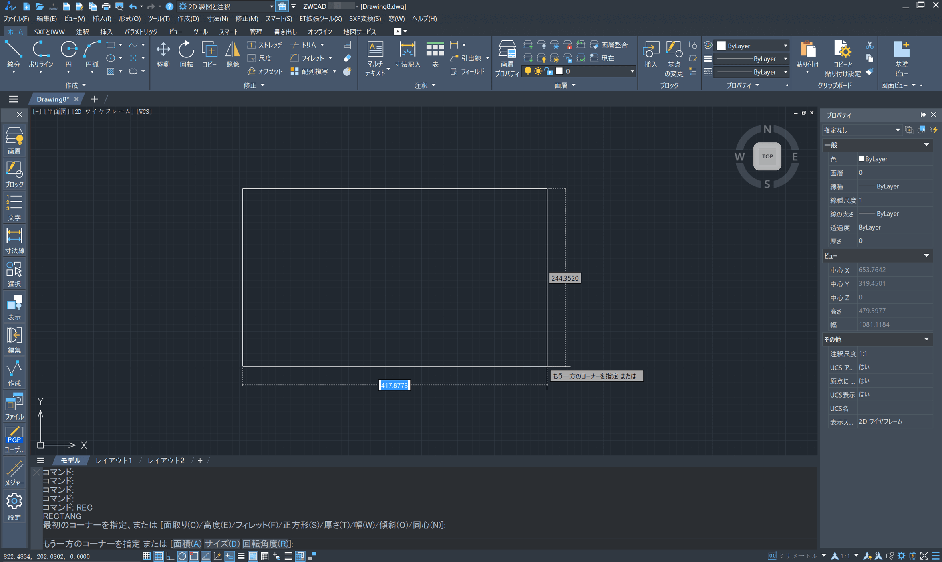Open the Dimension line (寸法線) sidebar panel
The width and height of the screenshot is (942, 562).
point(14,240)
